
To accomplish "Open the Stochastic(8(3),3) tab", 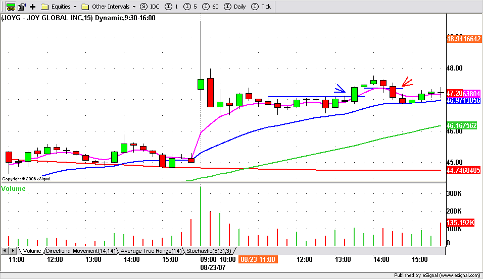I will coord(209,251).
